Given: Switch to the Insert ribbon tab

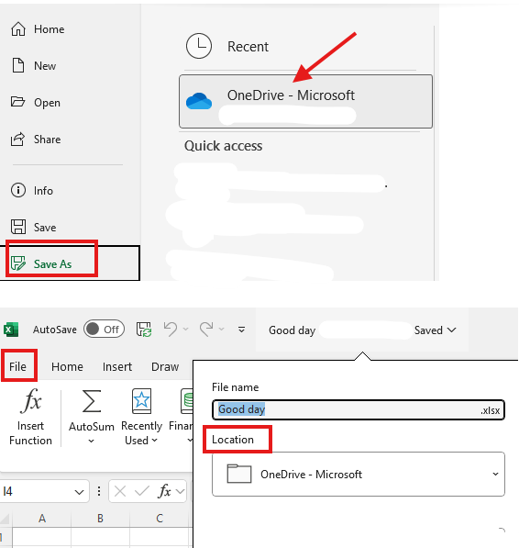Looking at the screenshot, I should (x=117, y=366).
